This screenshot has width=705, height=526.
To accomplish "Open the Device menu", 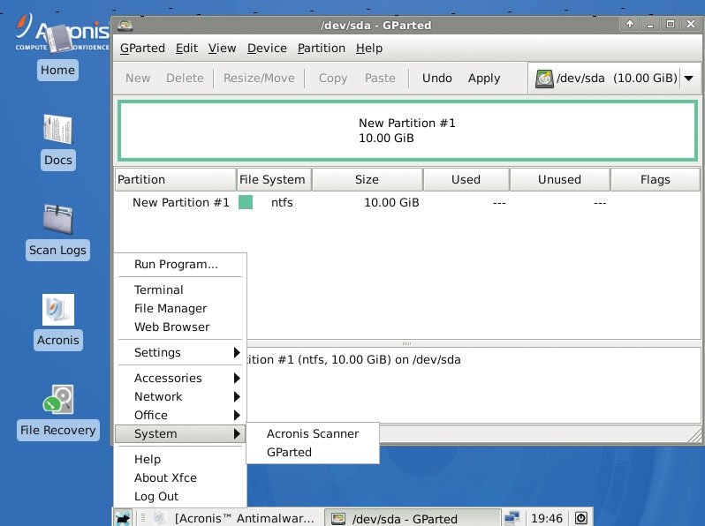I will click(267, 48).
